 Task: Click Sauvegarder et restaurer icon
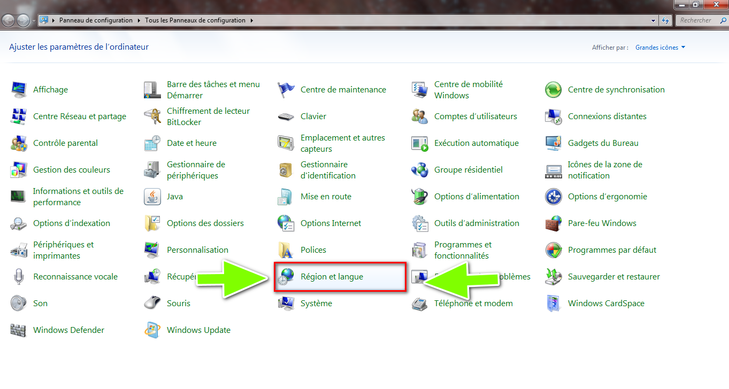554,277
